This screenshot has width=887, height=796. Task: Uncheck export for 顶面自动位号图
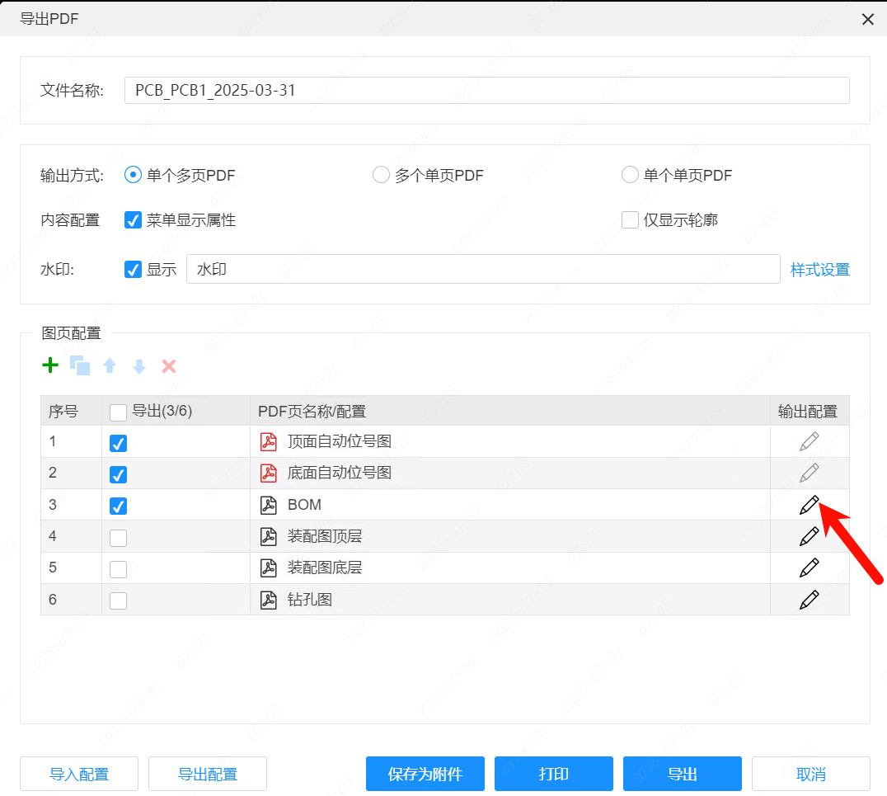click(x=118, y=443)
